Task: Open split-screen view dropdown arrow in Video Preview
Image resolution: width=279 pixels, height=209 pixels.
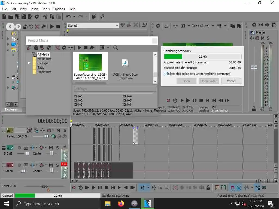Action: [189, 26]
